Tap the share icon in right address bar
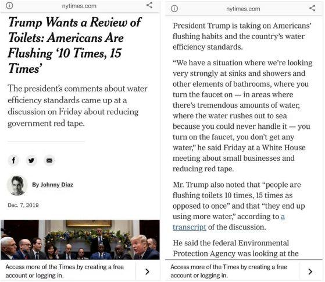Image resolution: width=325 pixels, height=282 pixels. click(312, 8)
